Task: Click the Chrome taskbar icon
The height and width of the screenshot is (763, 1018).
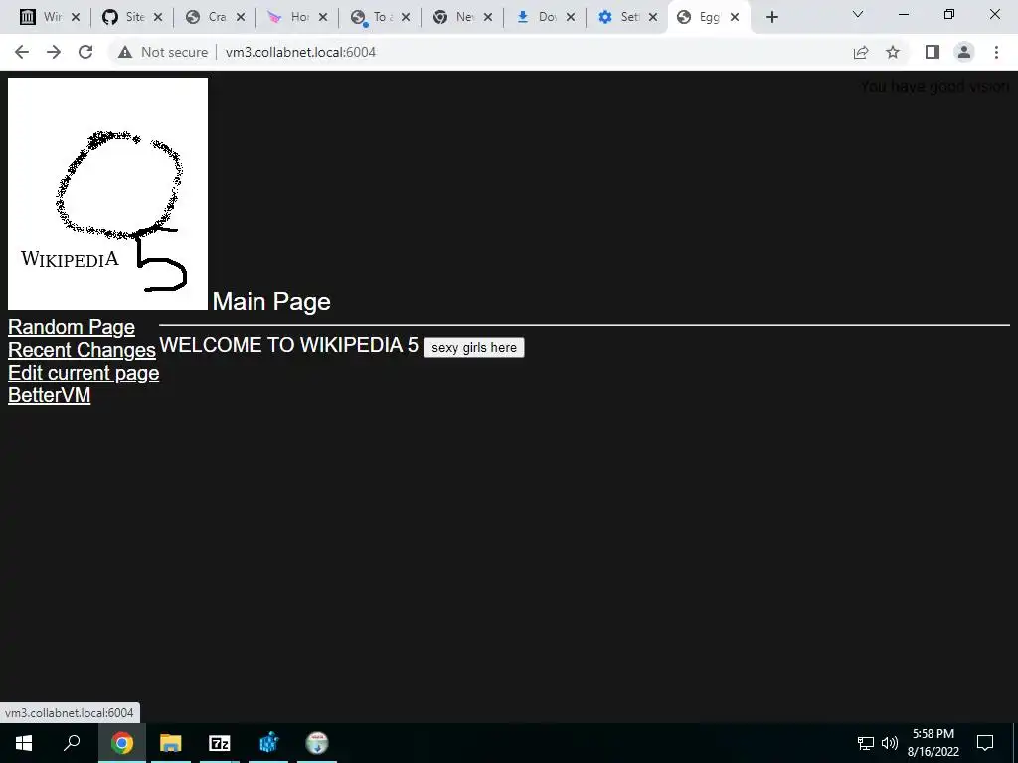Action: pos(122,743)
